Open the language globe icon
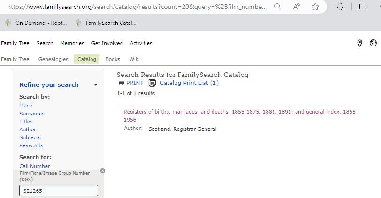 373,43
